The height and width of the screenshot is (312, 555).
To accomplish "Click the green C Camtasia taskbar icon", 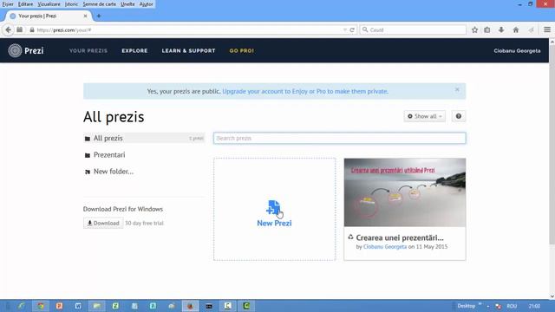I will click(246, 306).
